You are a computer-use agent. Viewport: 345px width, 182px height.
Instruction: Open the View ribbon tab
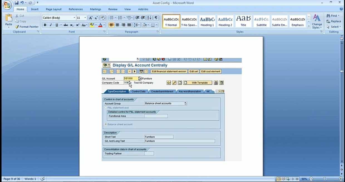128,9
